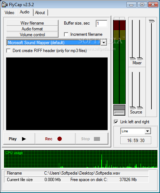Expand the Line input source dropdown
The image size is (160, 193).
pyautogui.click(x=148, y=131)
